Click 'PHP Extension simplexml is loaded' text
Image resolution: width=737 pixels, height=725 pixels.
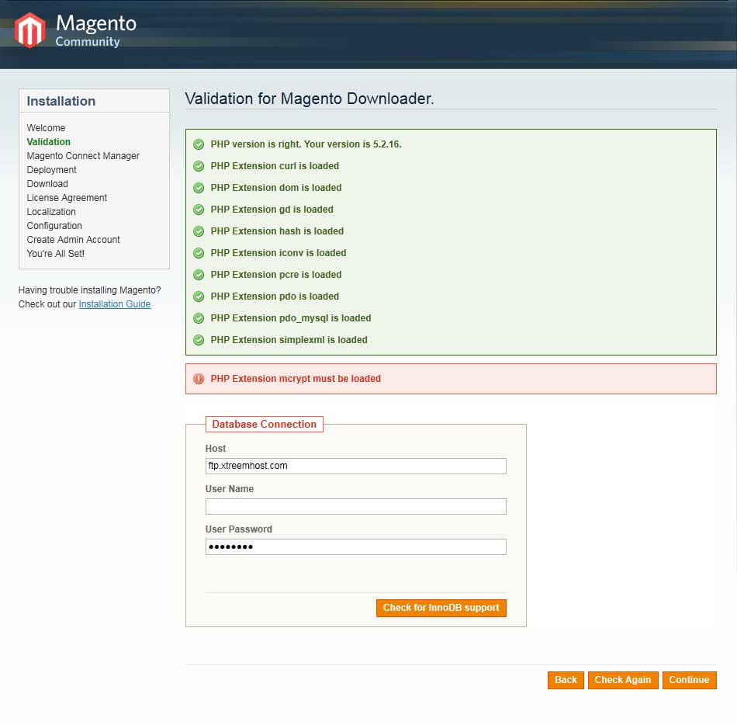[289, 340]
